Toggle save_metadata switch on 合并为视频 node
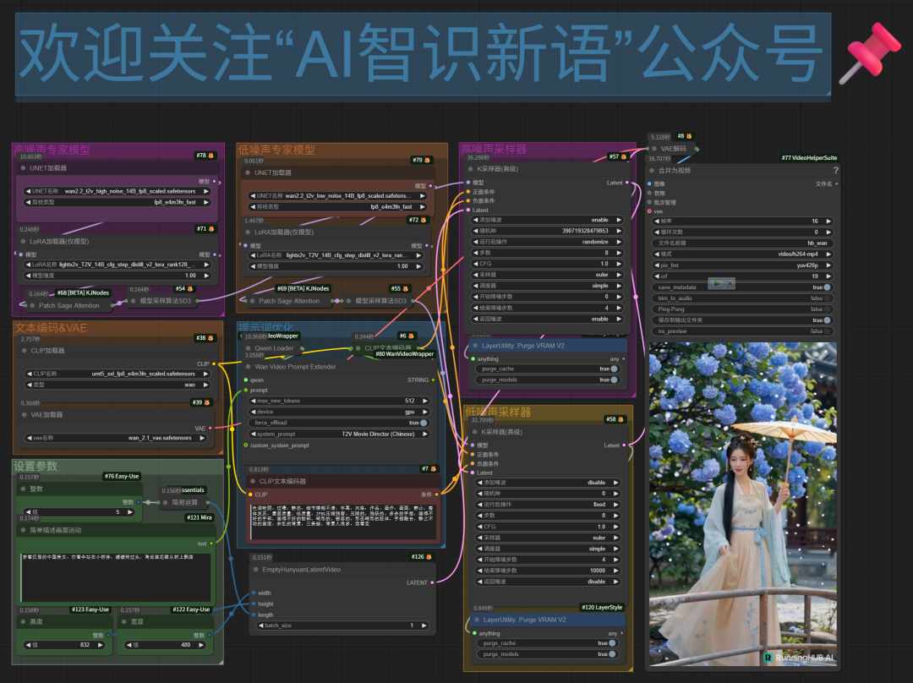 click(827, 287)
